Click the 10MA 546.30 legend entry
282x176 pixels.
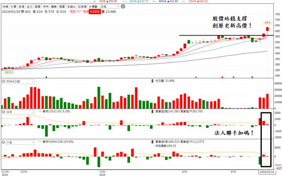coord(195,1)
